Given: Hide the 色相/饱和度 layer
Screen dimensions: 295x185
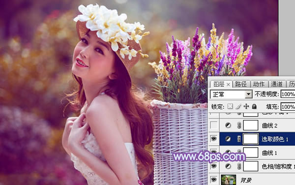Looking at the screenshot, I should coord(214,166).
